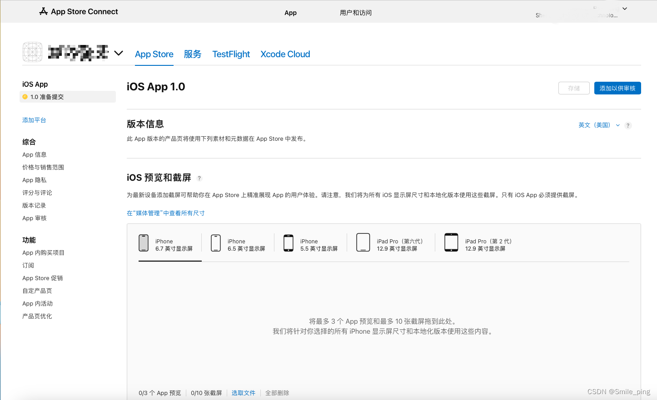Select the iPhone 5.5 英寸显示屏 tab
Screen dimensions: 657x400
[311, 245]
